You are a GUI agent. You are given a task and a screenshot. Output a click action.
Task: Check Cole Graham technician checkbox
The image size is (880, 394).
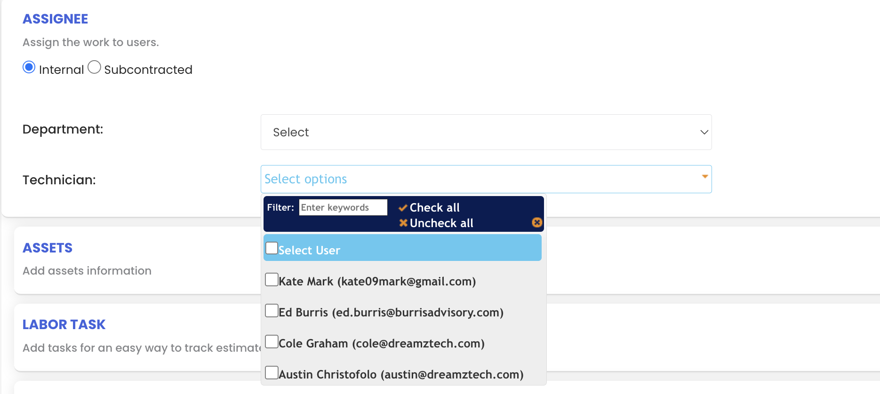click(x=272, y=341)
